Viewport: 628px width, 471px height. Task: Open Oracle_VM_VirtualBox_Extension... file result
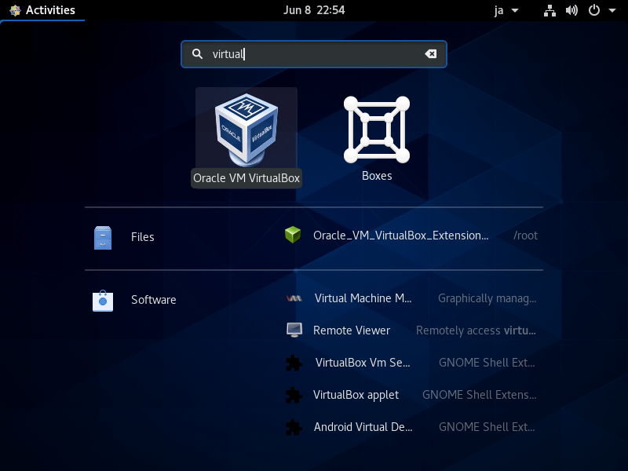(401, 235)
